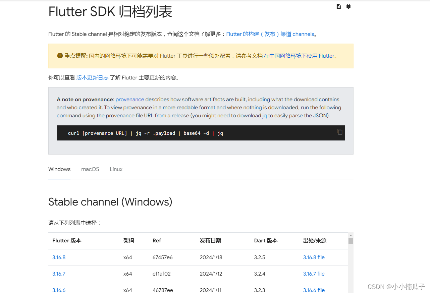Click the x64 cell in the 3.16.7 row

[x=127, y=274]
